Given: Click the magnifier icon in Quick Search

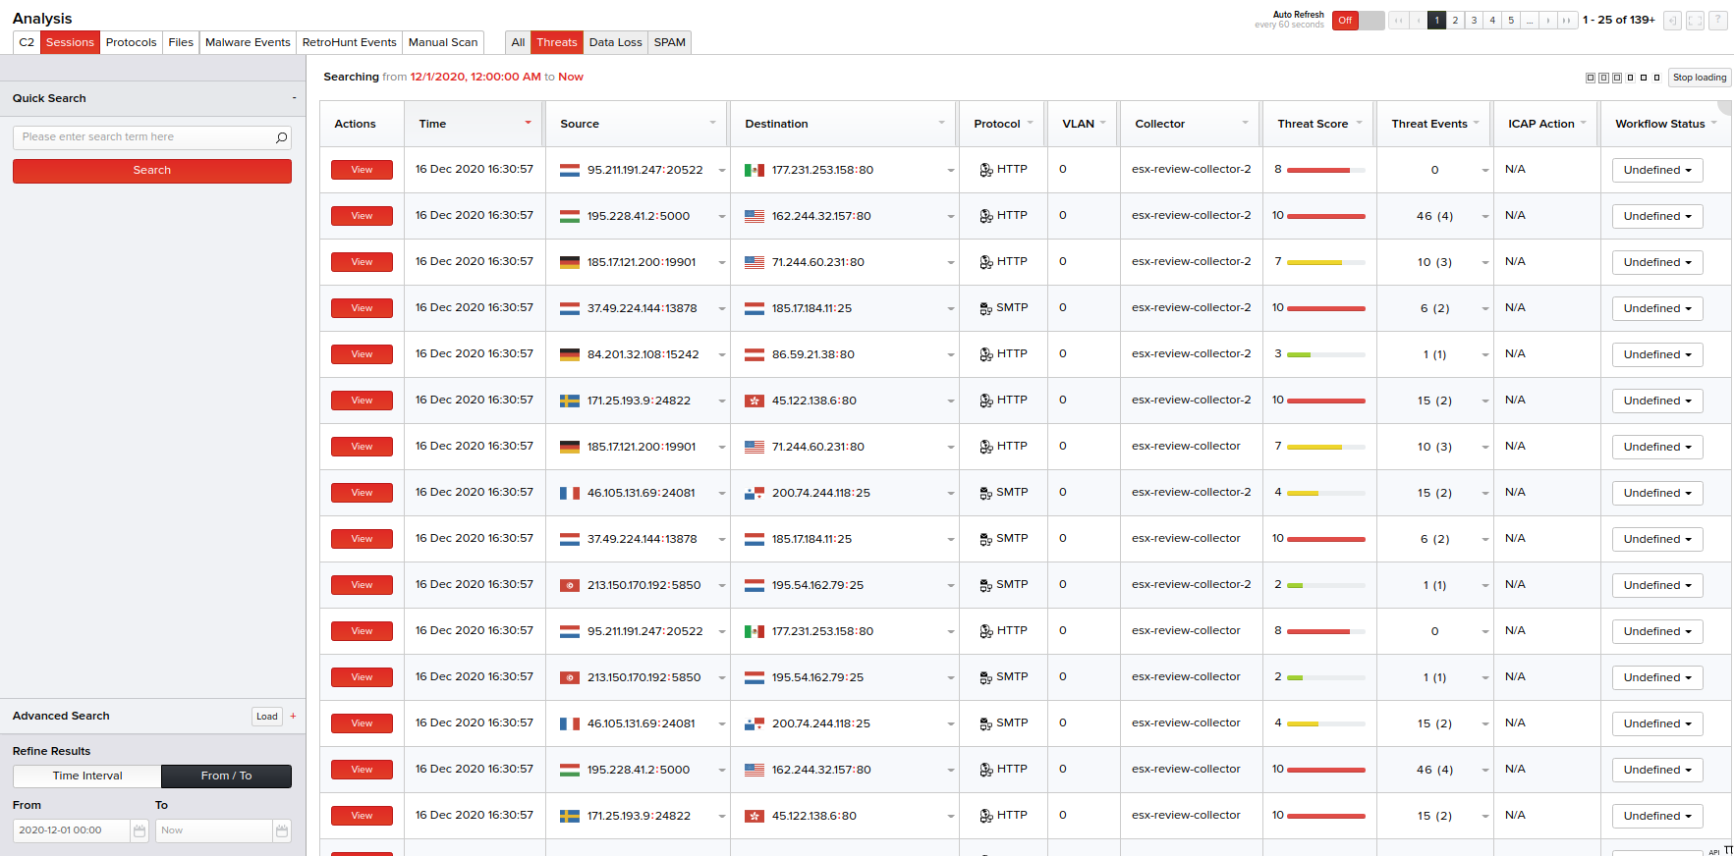Looking at the screenshot, I should (x=281, y=137).
